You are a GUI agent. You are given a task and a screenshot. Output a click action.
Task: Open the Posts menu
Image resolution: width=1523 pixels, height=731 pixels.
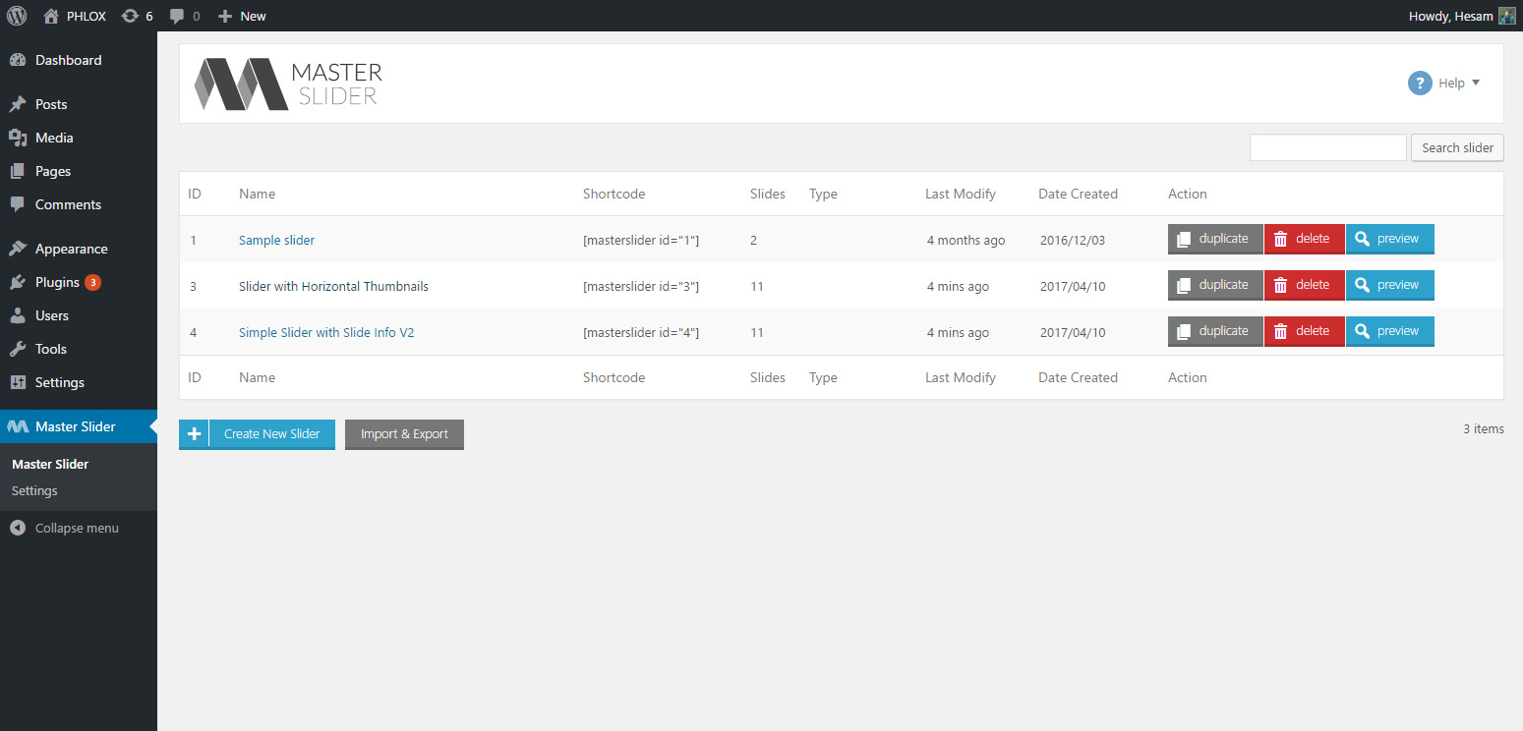coord(79,104)
